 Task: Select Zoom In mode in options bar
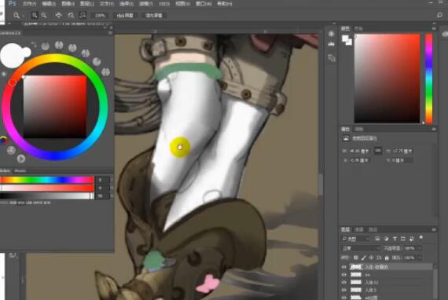(35, 16)
